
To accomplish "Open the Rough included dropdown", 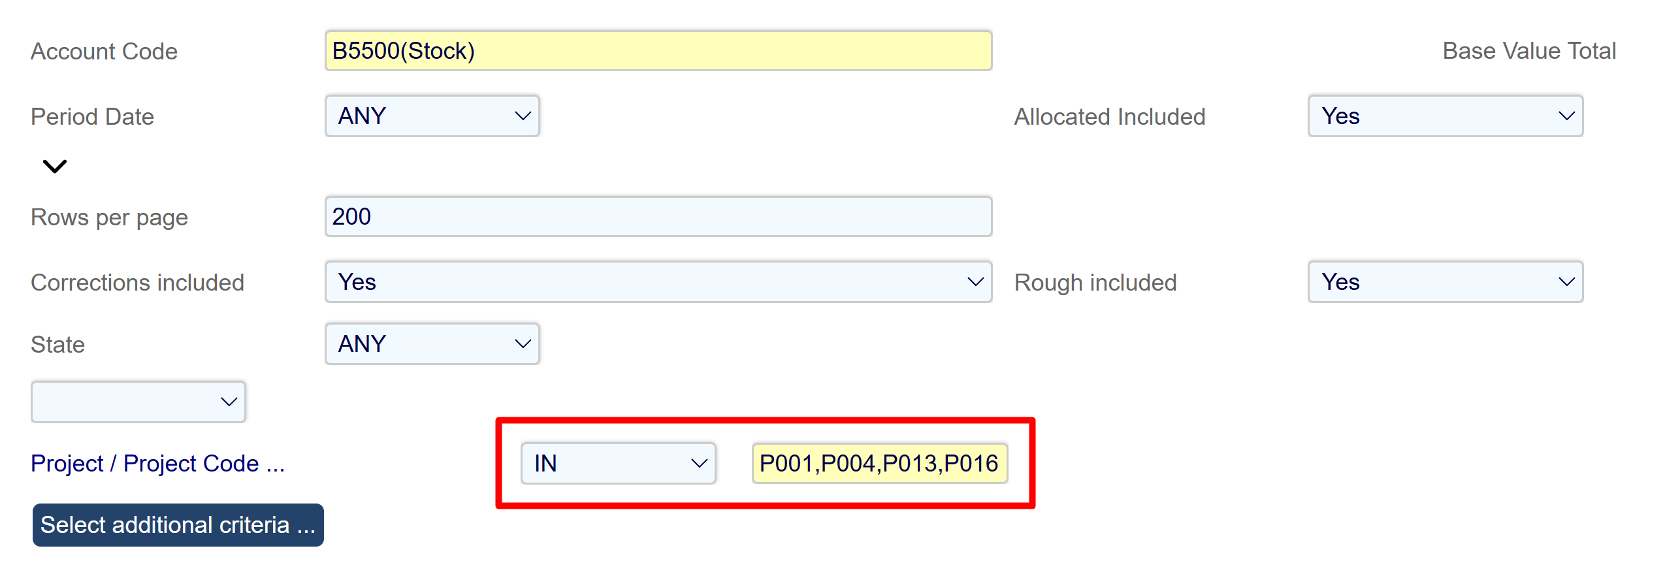I will 1445,282.
